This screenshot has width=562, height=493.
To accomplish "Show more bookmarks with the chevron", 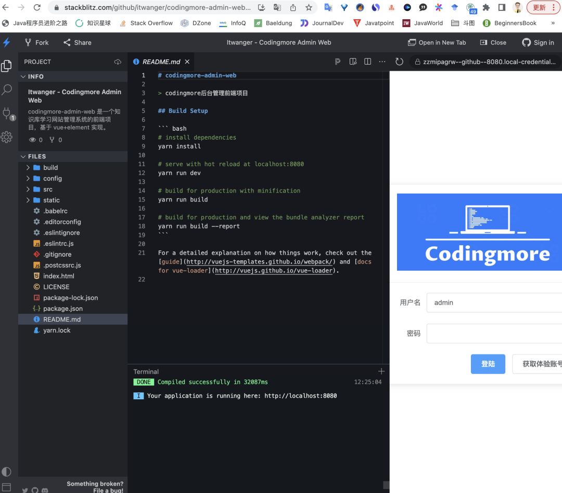I will pyautogui.click(x=553, y=23).
